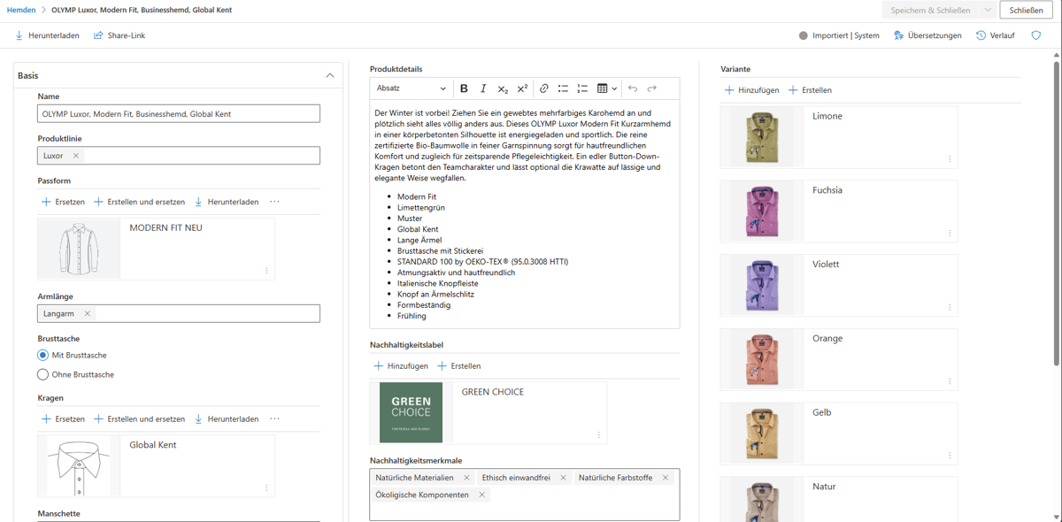Open the Limone shirt thumbnail
The width and height of the screenshot is (1062, 522).
pos(762,137)
